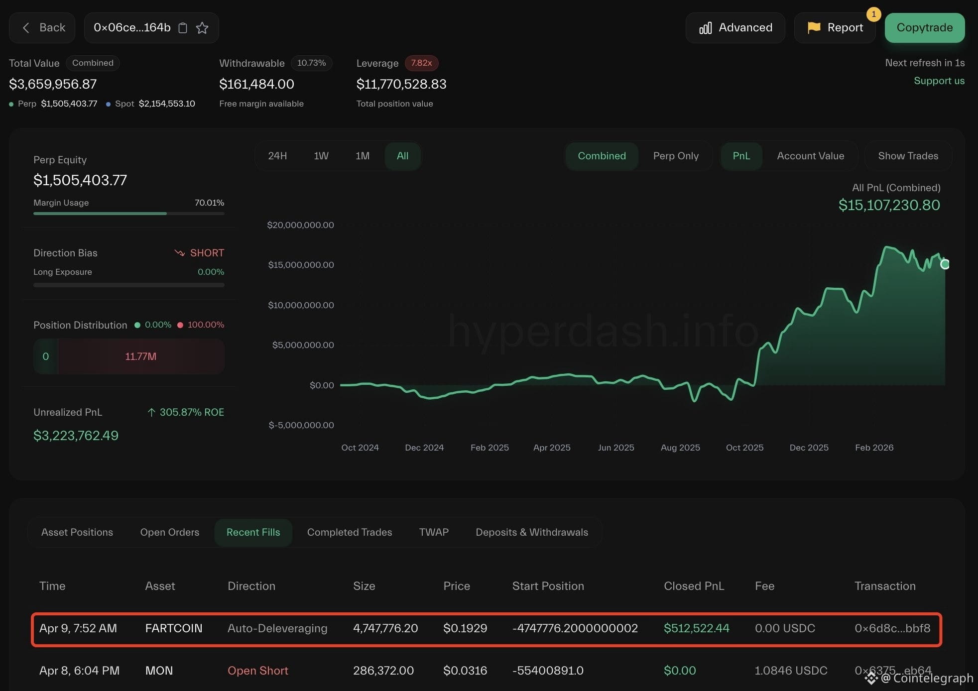
Task: Switch chart to Account Value
Action: [810, 156]
